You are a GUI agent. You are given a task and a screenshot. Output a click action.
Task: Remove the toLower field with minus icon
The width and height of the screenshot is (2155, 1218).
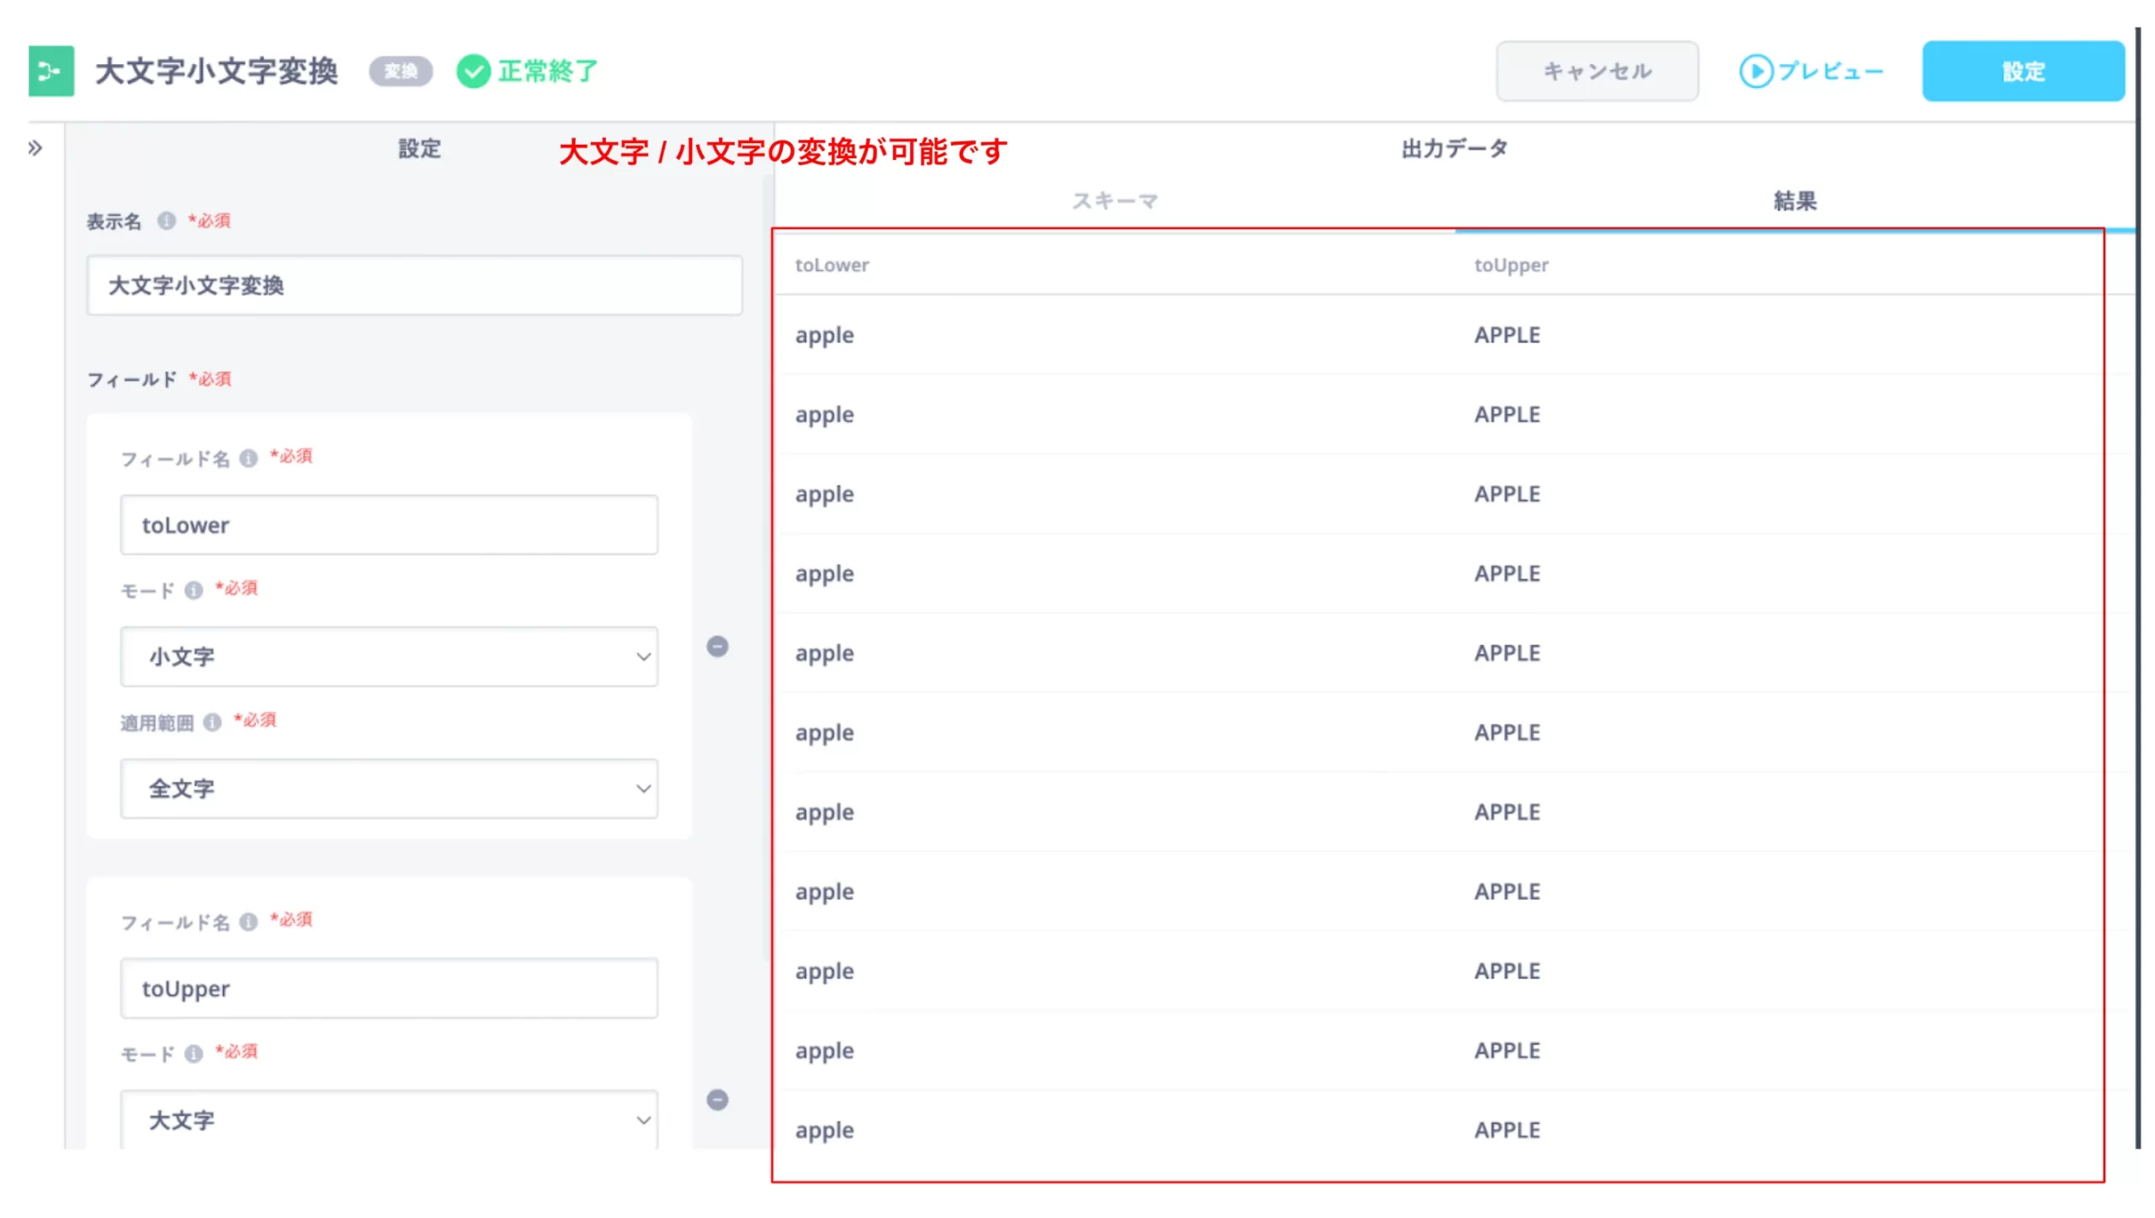(717, 646)
